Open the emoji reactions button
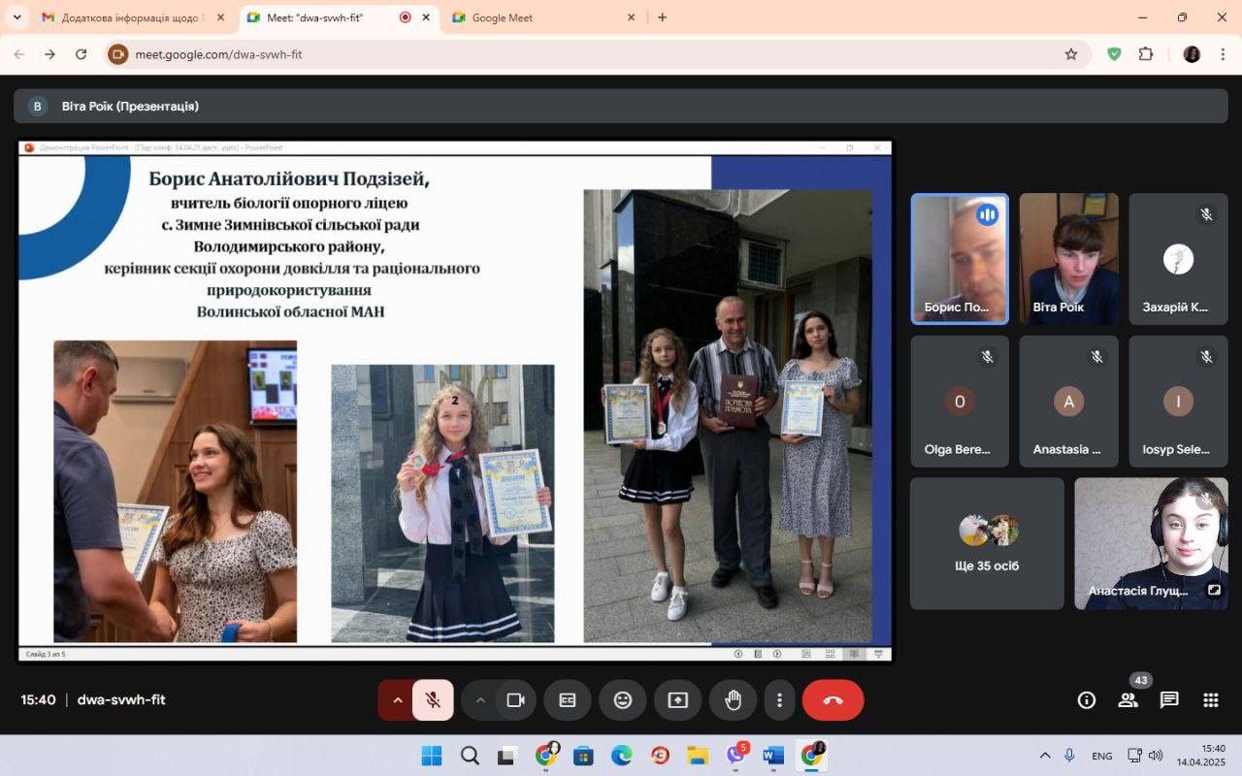 pyautogui.click(x=623, y=699)
